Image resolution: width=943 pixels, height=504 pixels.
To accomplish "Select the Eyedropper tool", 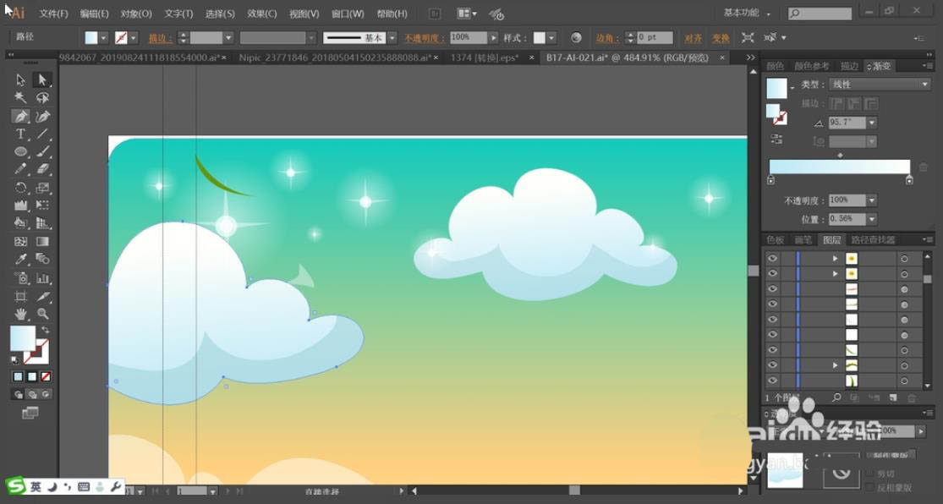I will (20, 260).
